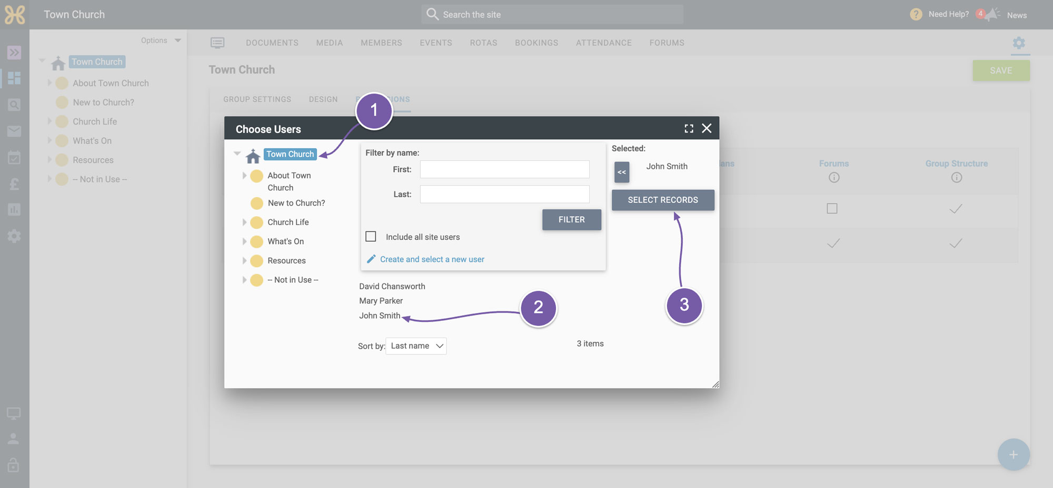Click the round plus add button at bottom right
The image size is (1053, 488).
point(1014,455)
